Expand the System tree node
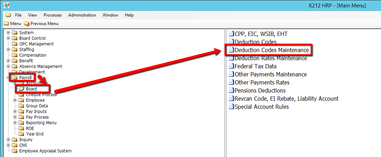 tap(8, 33)
